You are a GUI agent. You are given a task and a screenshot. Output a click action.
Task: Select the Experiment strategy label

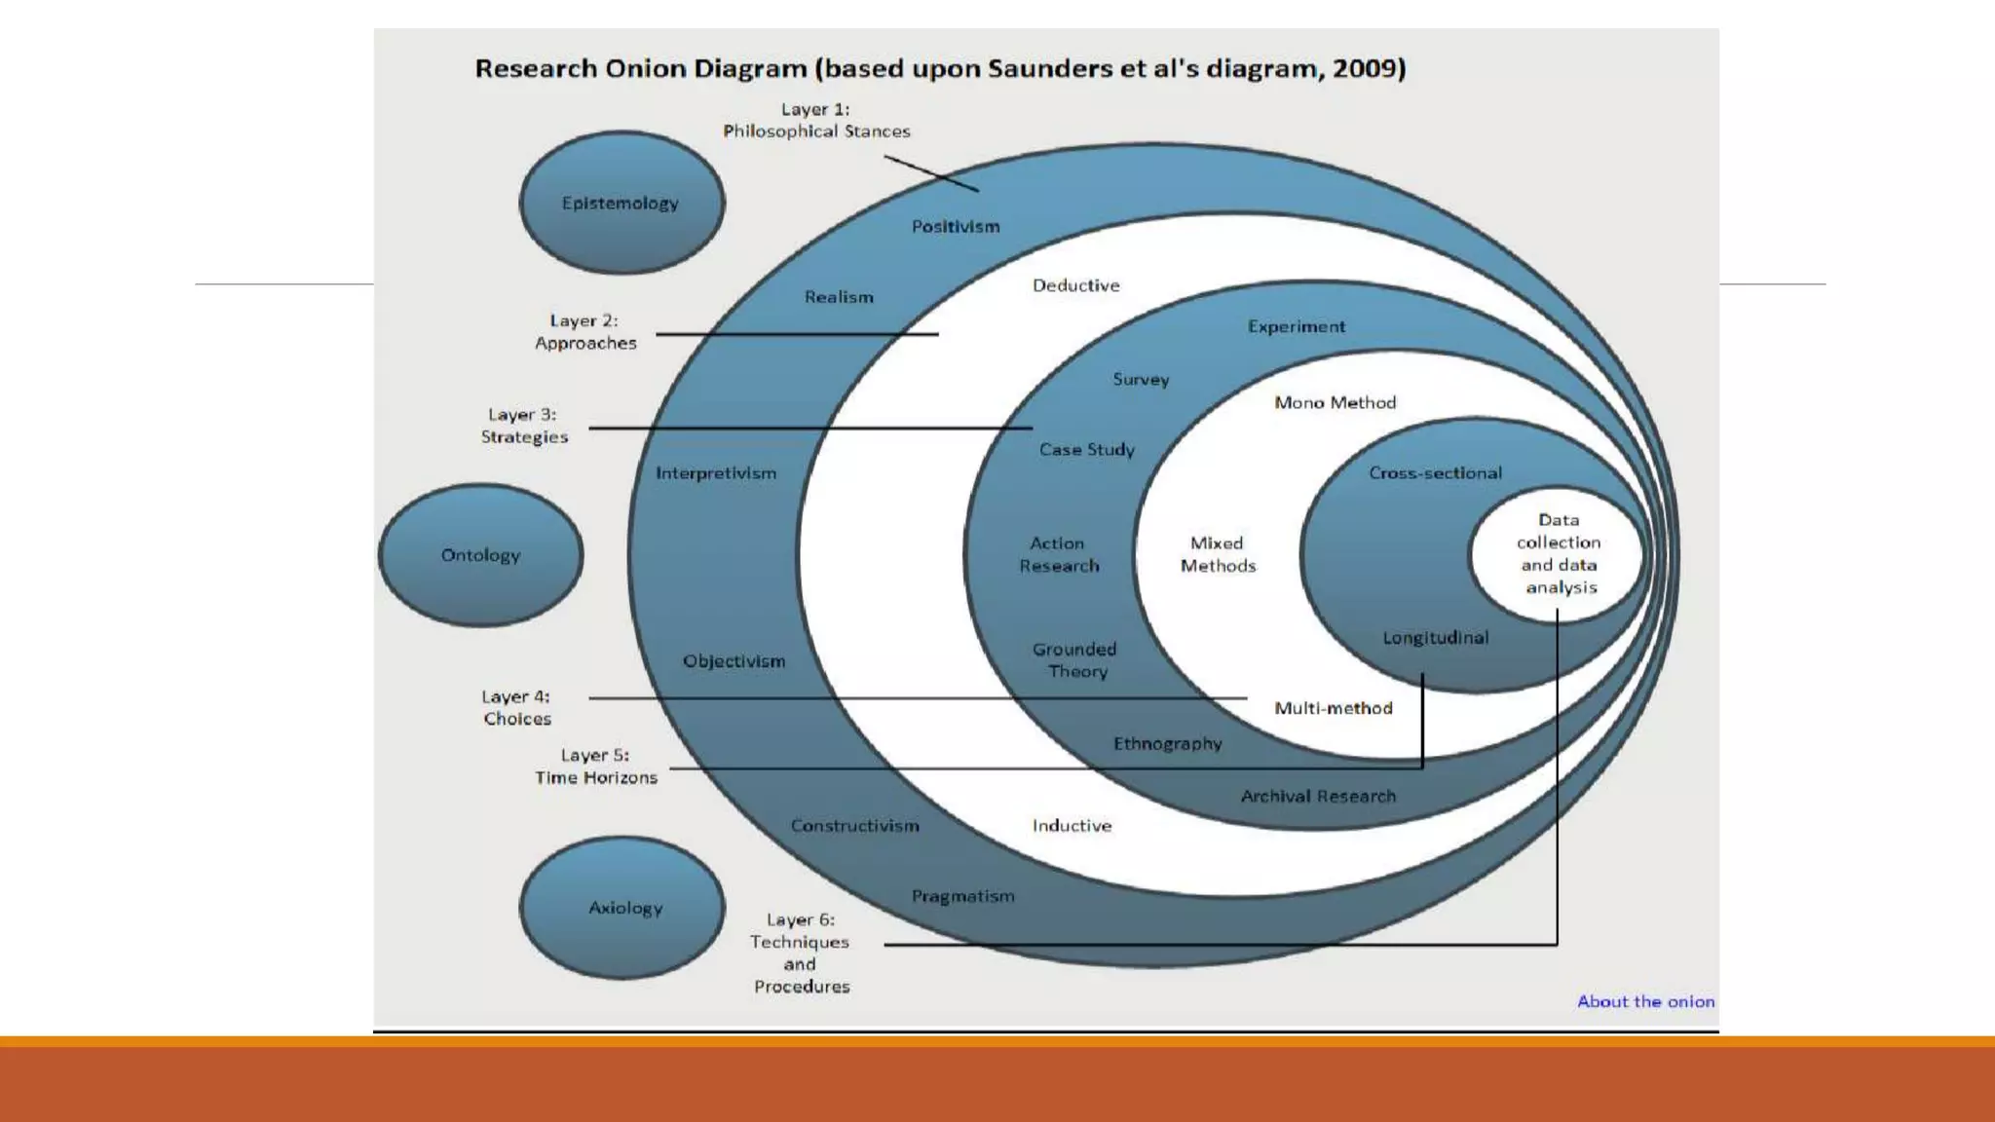click(1297, 327)
